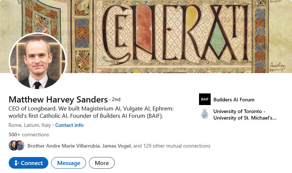Click the University of Toronto crest icon

click(205, 114)
